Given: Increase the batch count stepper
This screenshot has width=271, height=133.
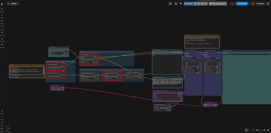Looking at the screenshot, I should 235,3.
